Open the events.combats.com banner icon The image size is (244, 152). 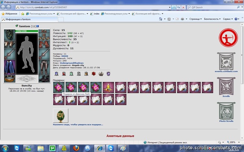[226, 62]
